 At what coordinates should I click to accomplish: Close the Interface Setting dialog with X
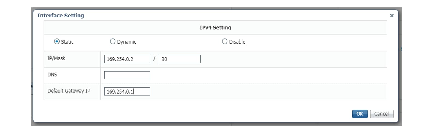click(392, 16)
